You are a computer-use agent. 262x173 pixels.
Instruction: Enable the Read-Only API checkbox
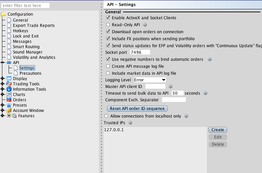tap(108, 25)
